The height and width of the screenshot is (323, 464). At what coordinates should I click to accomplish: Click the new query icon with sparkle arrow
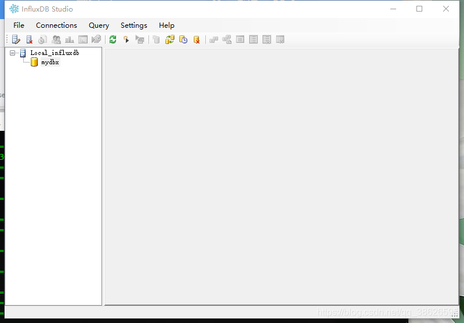click(126, 39)
